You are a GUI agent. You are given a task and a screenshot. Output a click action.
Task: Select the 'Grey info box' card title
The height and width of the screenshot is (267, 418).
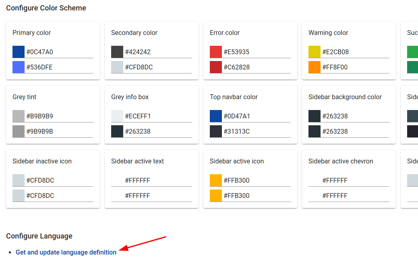point(130,97)
